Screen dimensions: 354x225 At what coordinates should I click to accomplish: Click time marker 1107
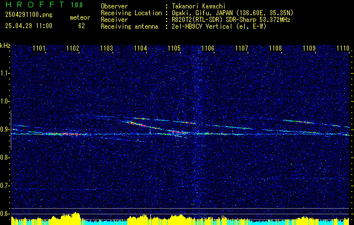(242, 48)
